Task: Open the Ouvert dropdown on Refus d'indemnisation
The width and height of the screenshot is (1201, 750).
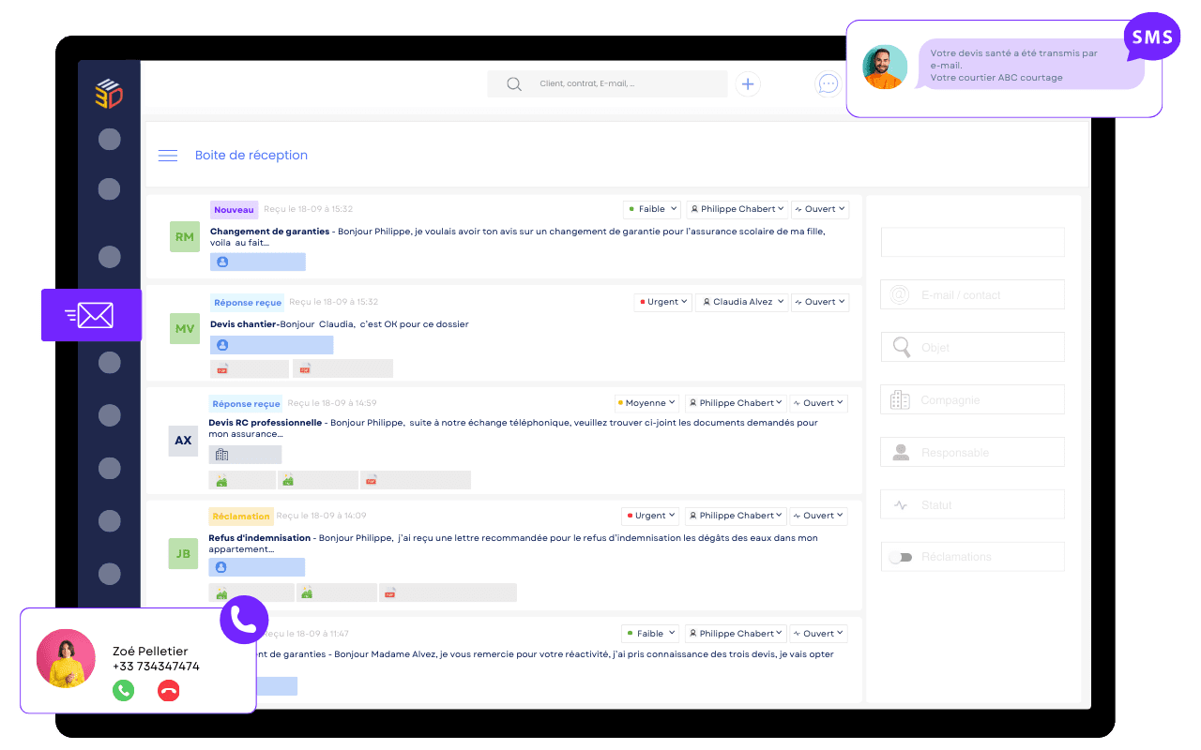Action: point(818,516)
